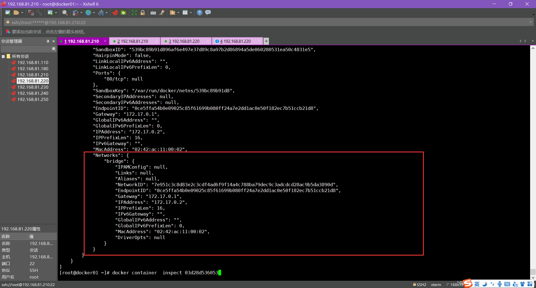Click the 值 properties column header
This screenshot has width=536, height=288.
click(x=42, y=236)
